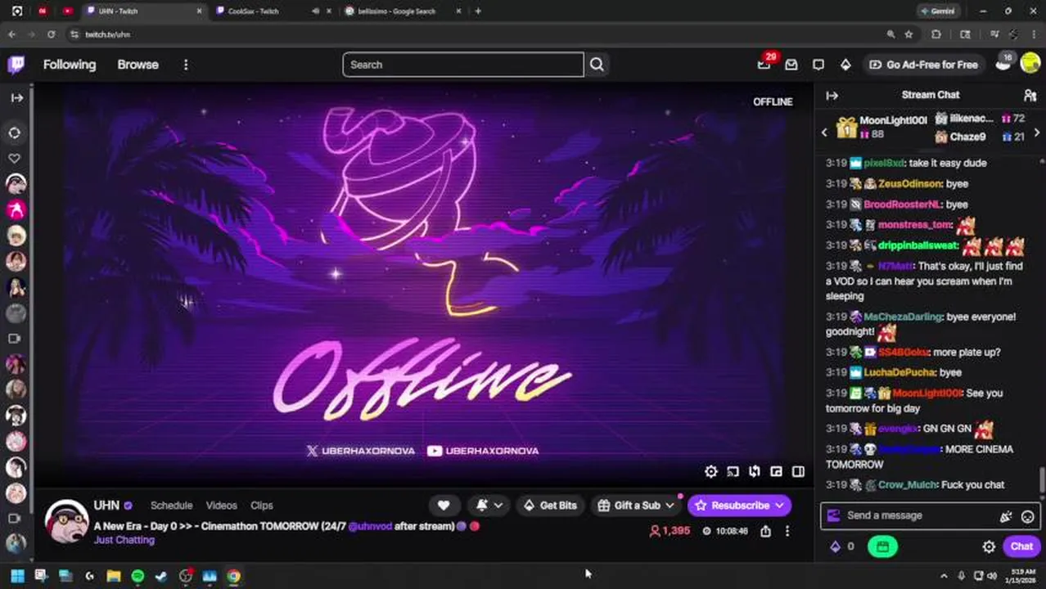Toggle follow heart for UHN

pyautogui.click(x=444, y=506)
